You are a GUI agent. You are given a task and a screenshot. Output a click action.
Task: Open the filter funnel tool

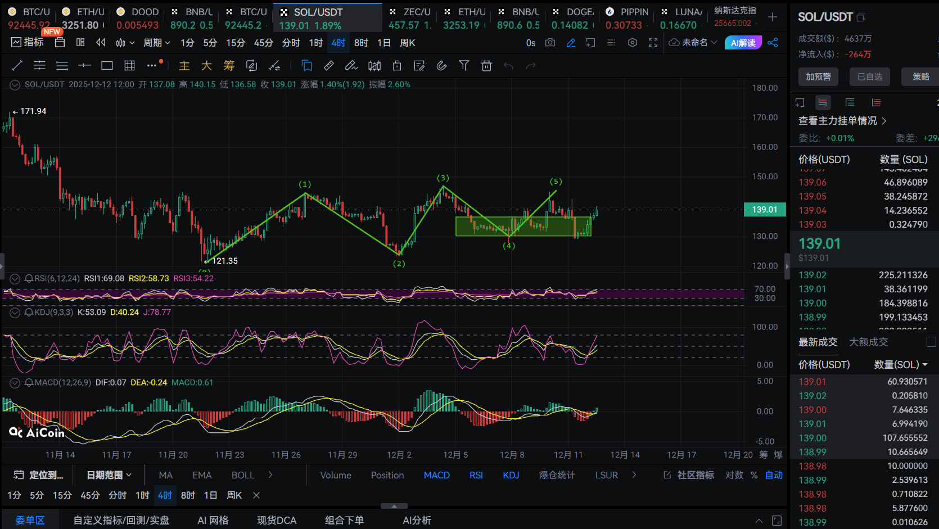click(464, 66)
